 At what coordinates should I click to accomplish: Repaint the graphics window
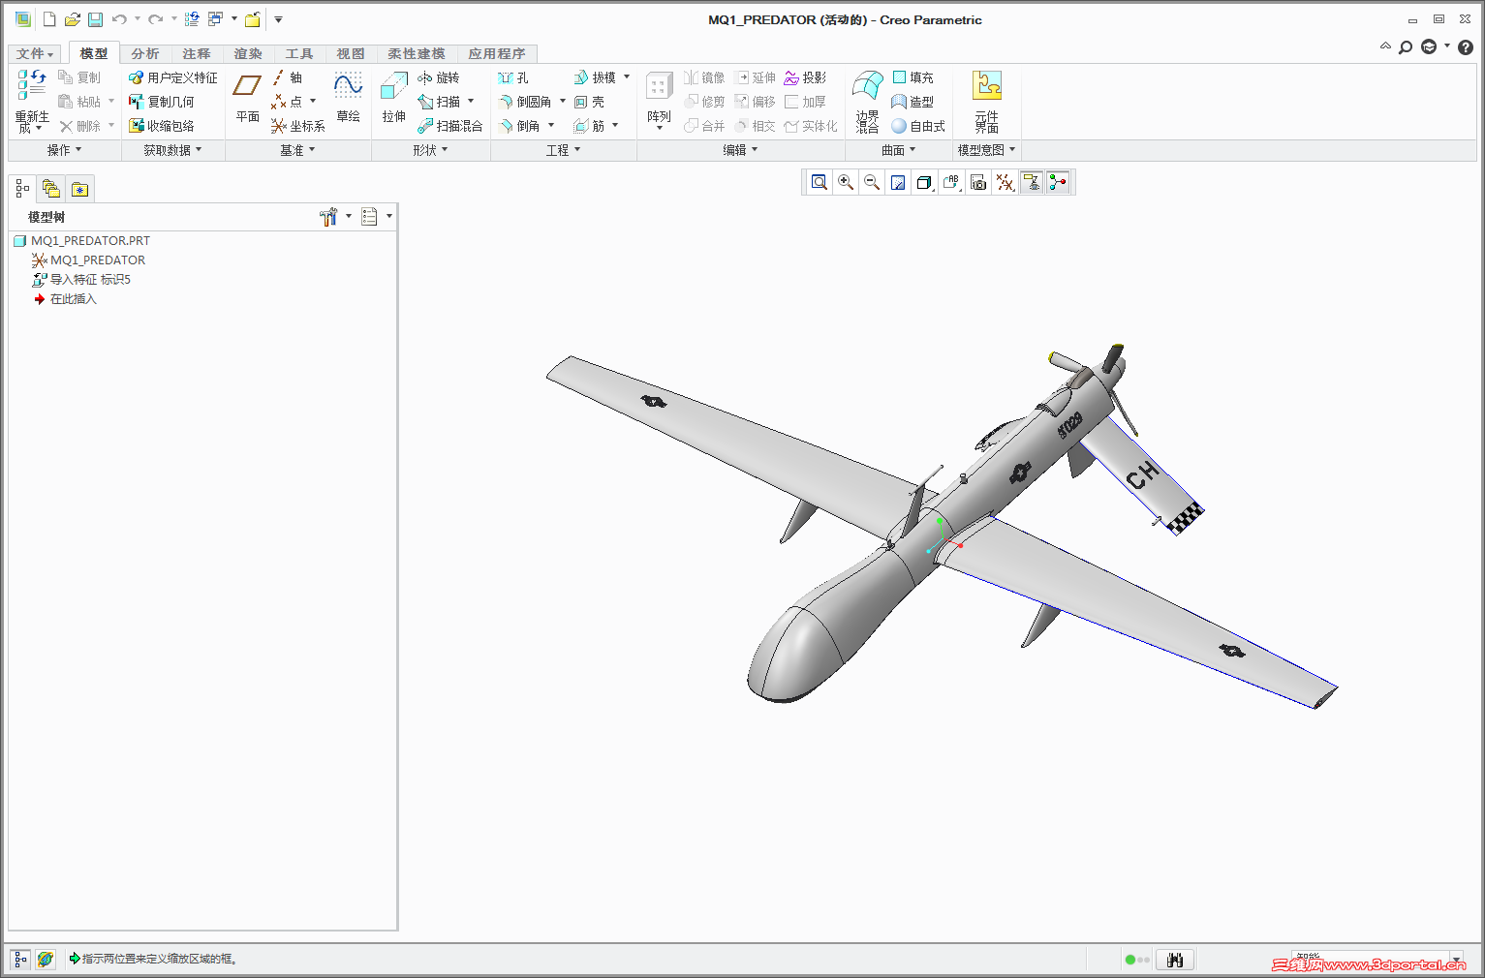coord(898,182)
